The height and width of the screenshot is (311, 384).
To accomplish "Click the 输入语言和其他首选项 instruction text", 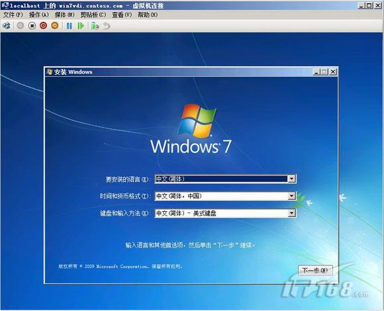I will tap(191, 245).
